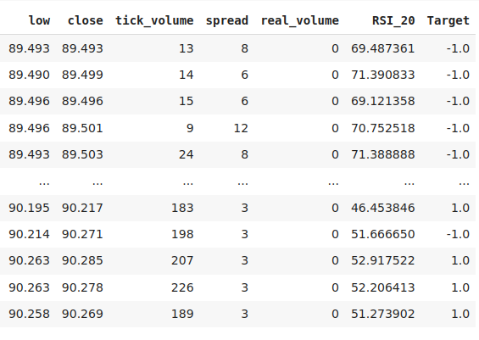Click real_volume 0 in the 70.752518 row
This screenshot has width=479, height=340.
click(335, 128)
